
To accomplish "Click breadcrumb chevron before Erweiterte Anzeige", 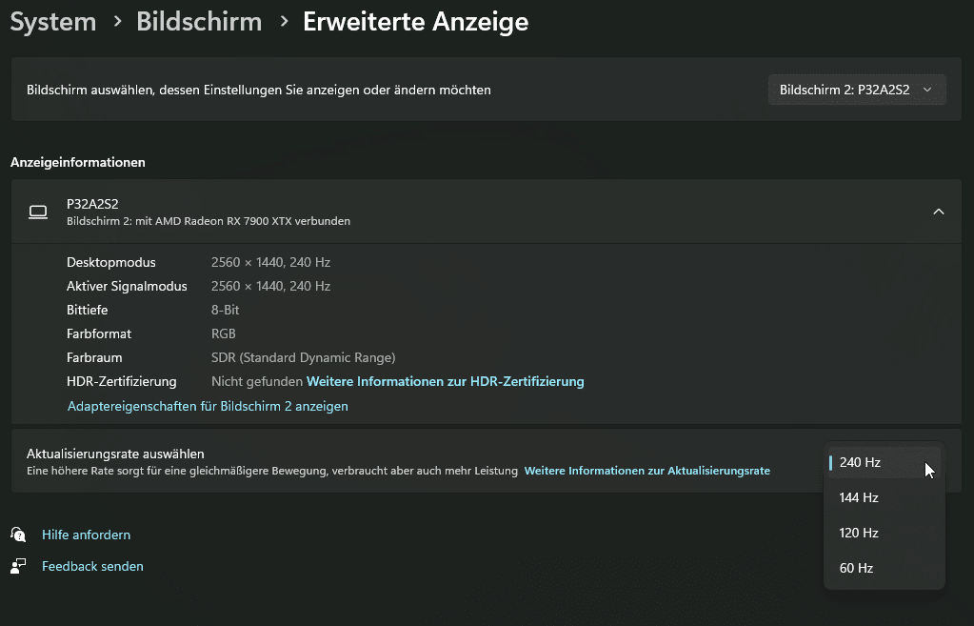I will (283, 21).
